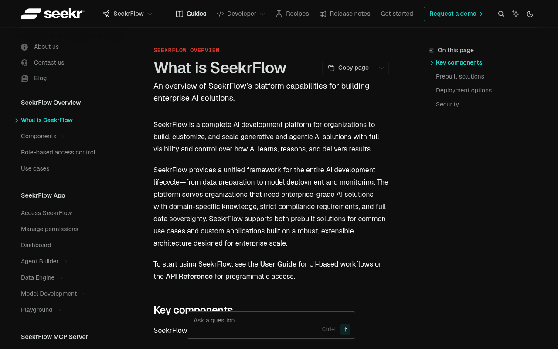Open the SeekrFlow product dropdown
558x349 pixels.
[128, 14]
